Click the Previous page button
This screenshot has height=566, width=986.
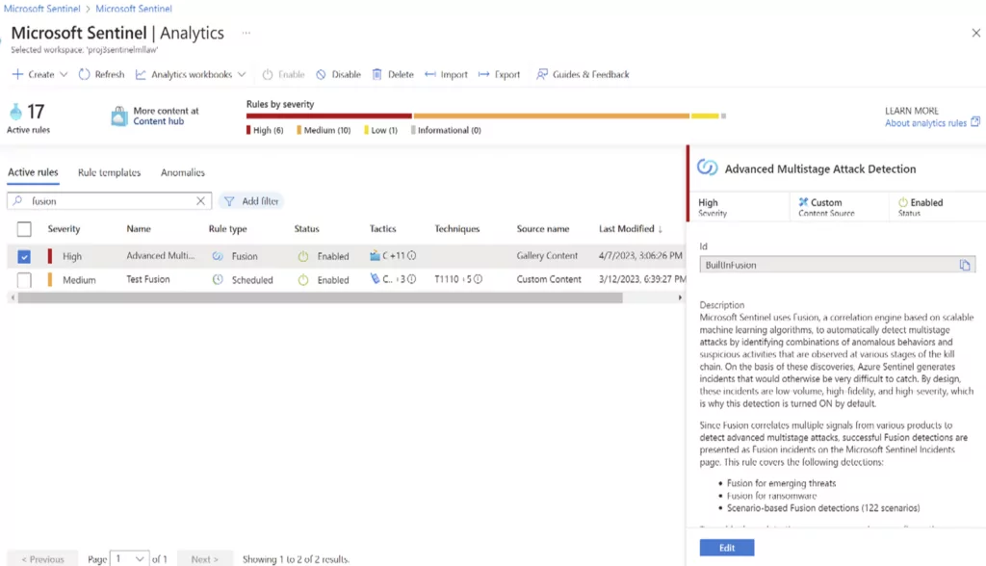(42, 558)
